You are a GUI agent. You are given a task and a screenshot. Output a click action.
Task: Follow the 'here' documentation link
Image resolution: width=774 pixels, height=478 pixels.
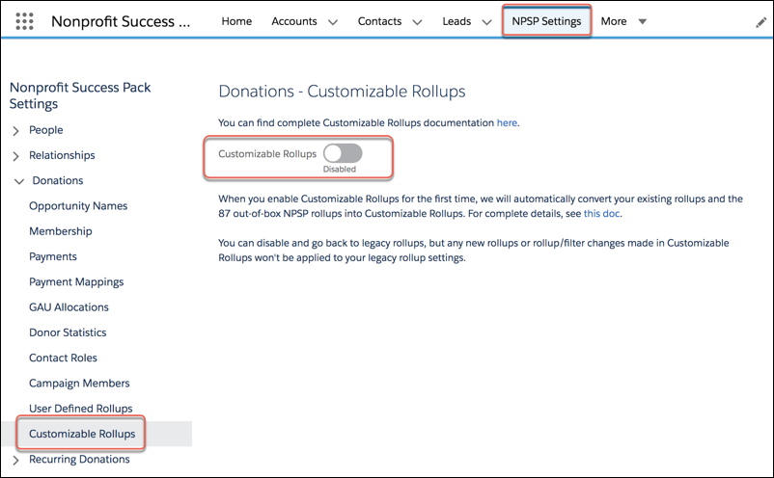(x=507, y=122)
